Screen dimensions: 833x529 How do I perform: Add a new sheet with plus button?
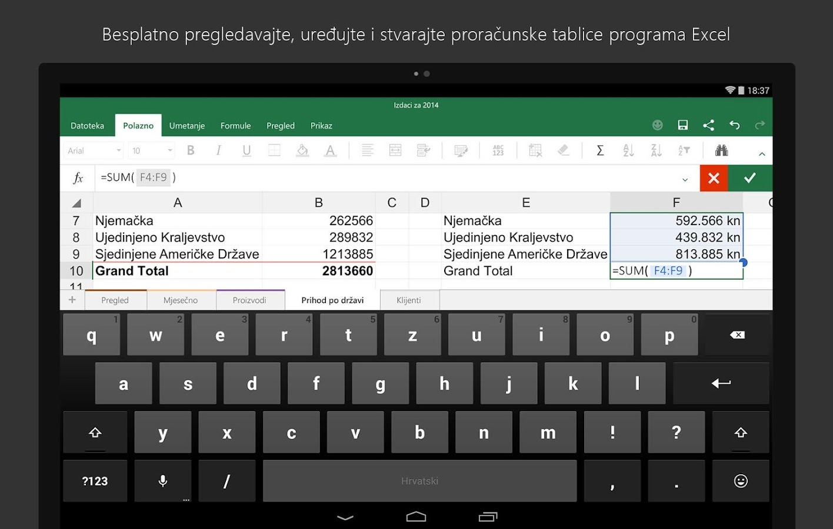point(72,300)
